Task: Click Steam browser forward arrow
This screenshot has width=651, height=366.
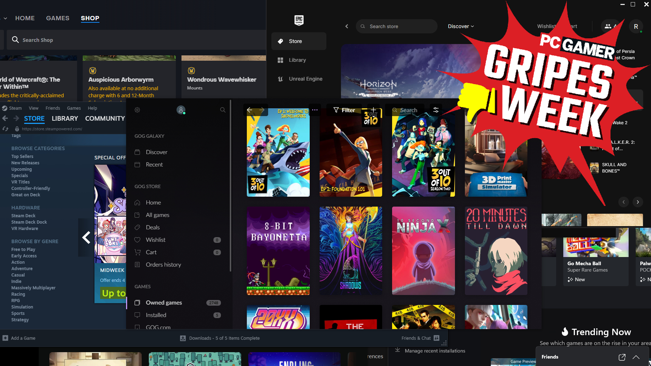Action: pos(16,118)
